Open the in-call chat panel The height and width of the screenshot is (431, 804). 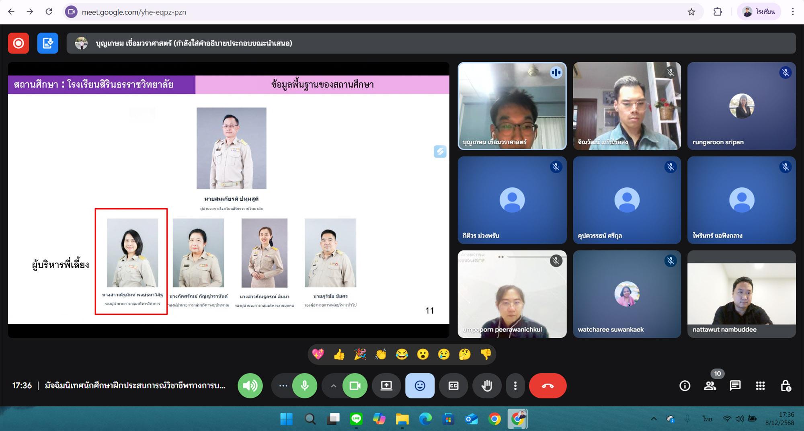tap(735, 386)
